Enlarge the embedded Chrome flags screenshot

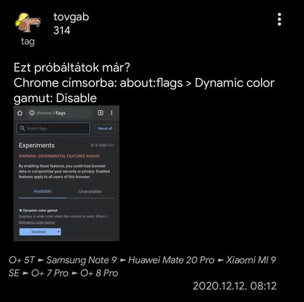click(66, 173)
